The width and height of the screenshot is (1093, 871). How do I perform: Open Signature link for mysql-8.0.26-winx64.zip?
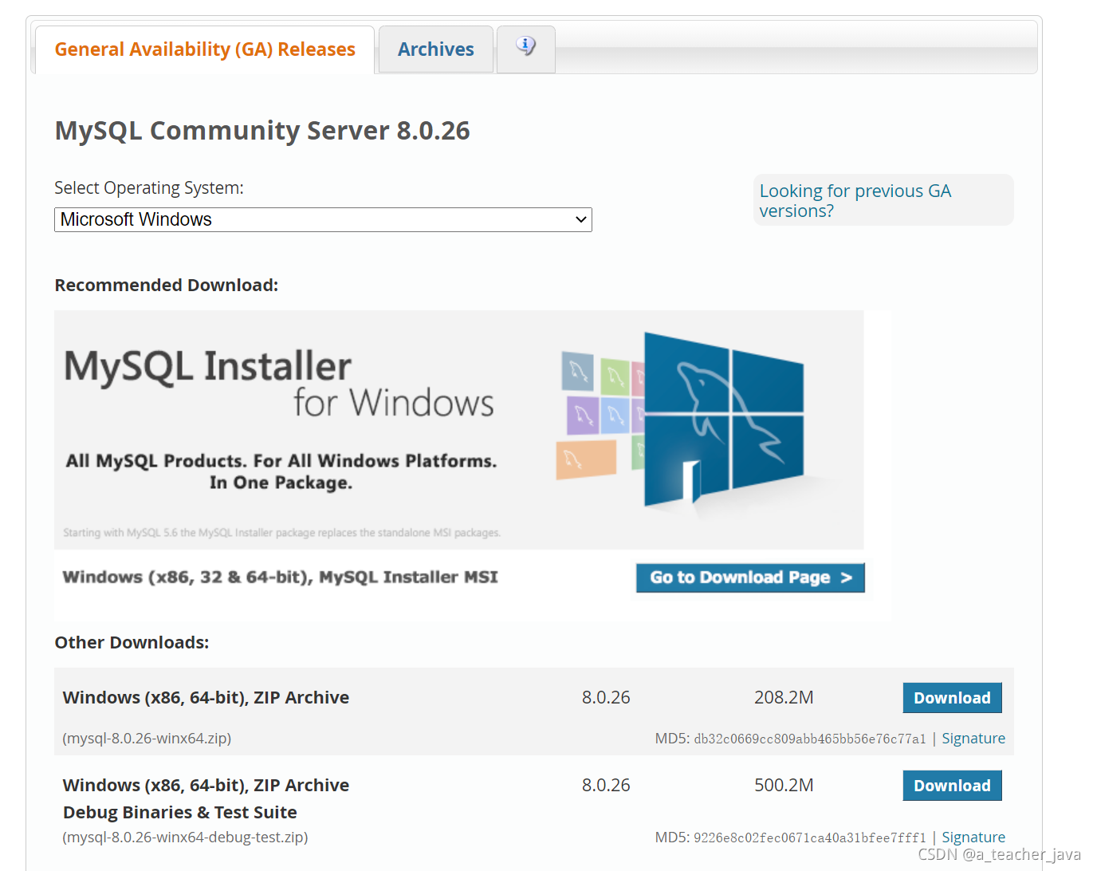pos(973,739)
